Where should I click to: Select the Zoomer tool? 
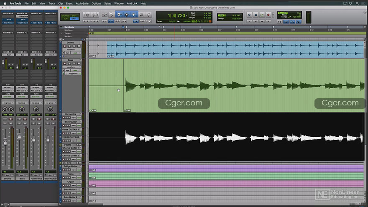tap(112, 15)
